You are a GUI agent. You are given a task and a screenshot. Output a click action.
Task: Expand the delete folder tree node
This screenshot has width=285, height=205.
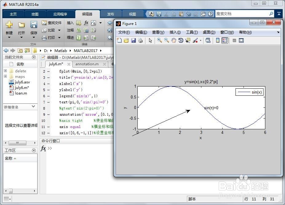coord(6,71)
